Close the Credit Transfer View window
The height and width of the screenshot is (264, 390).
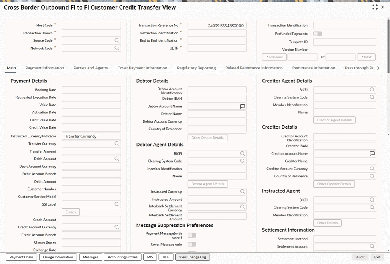point(382,7)
